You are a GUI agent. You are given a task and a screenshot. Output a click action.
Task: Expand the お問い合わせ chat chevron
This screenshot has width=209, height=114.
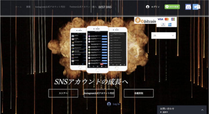coord(202,110)
